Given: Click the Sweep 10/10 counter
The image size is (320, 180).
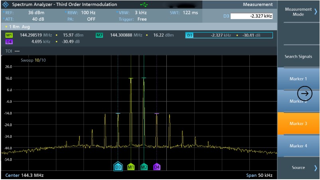Looking at the screenshot, I should 33,60.
